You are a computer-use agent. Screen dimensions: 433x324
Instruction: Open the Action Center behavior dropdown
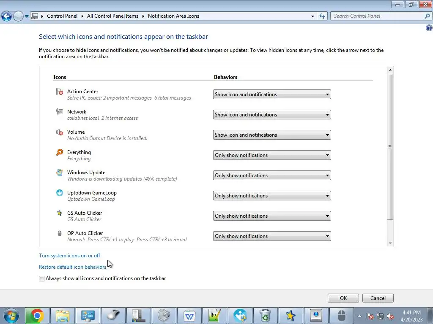(272, 94)
